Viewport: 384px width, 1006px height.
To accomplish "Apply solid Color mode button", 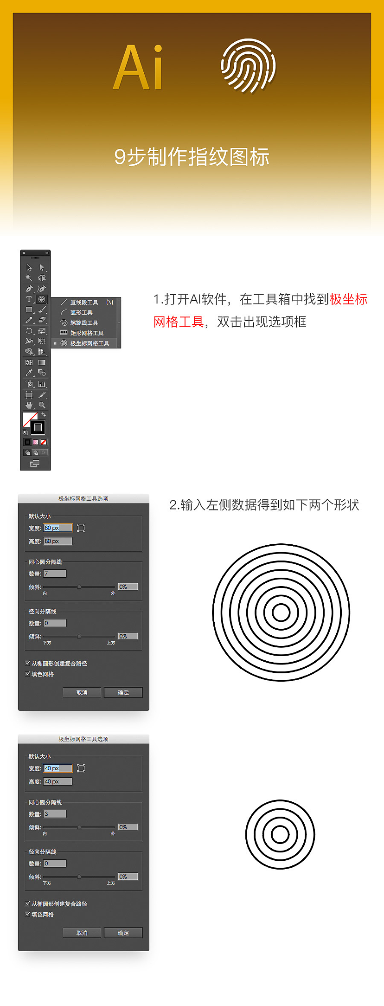I will click(x=27, y=442).
